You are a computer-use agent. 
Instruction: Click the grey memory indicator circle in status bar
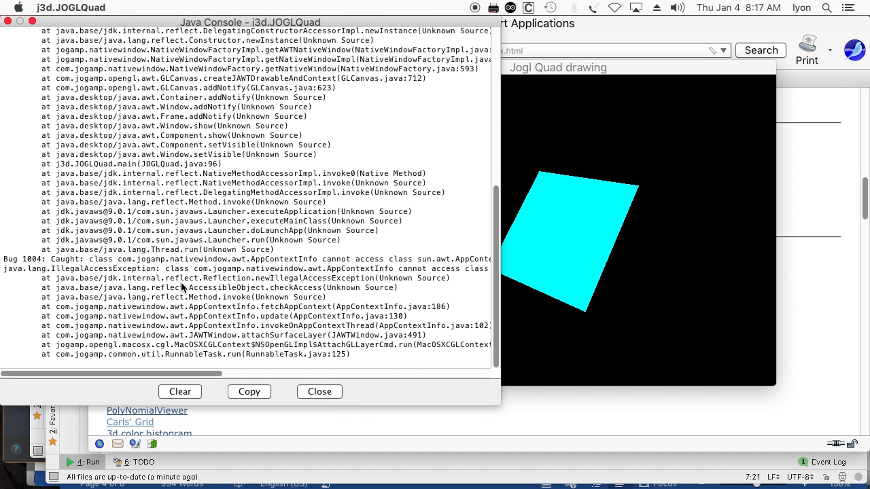tap(858, 477)
